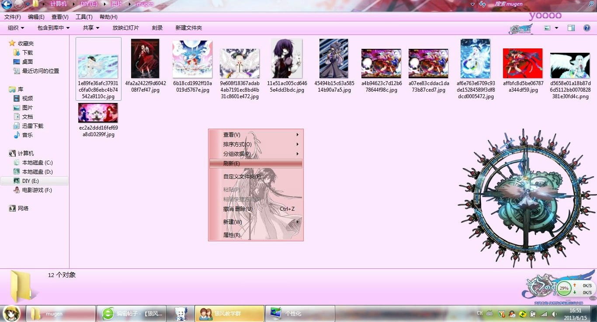Image resolution: width=597 pixels, height=322 pixels.
Task: Select thumbnail affbfc8d5be06787a344df59.jpg
Action: (523, 64)
